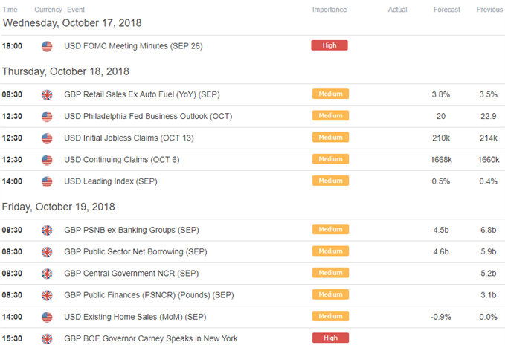The height and width of the screenshot is (348, 505).
Task: Click the 3.5% previous value for Retail Sales
Action: [489, 94]
